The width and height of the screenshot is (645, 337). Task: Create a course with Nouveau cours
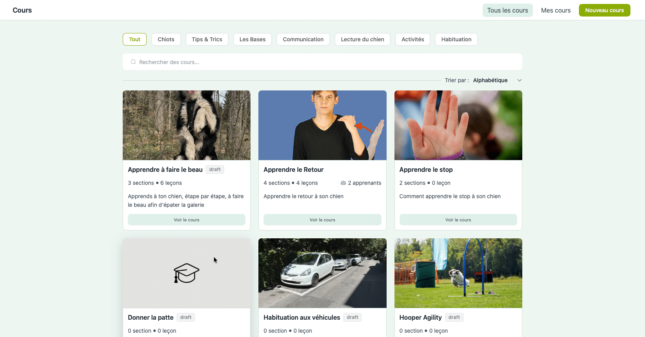click(604, 10)
